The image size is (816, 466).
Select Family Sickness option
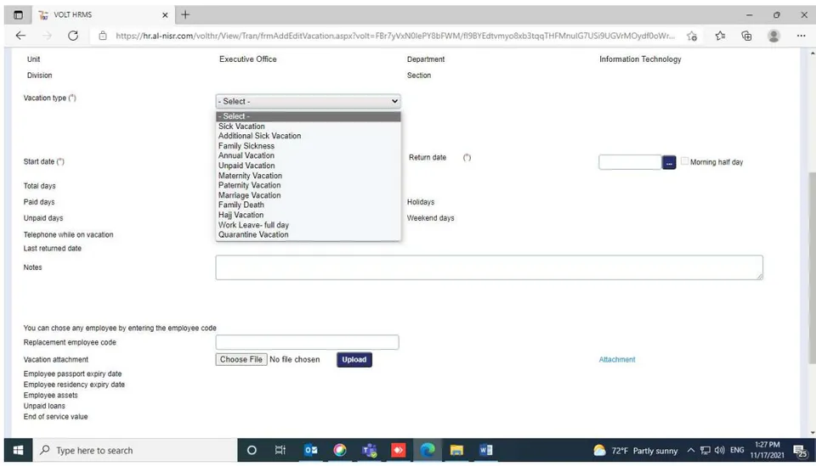pyautogui.click(x=308, y=146)
